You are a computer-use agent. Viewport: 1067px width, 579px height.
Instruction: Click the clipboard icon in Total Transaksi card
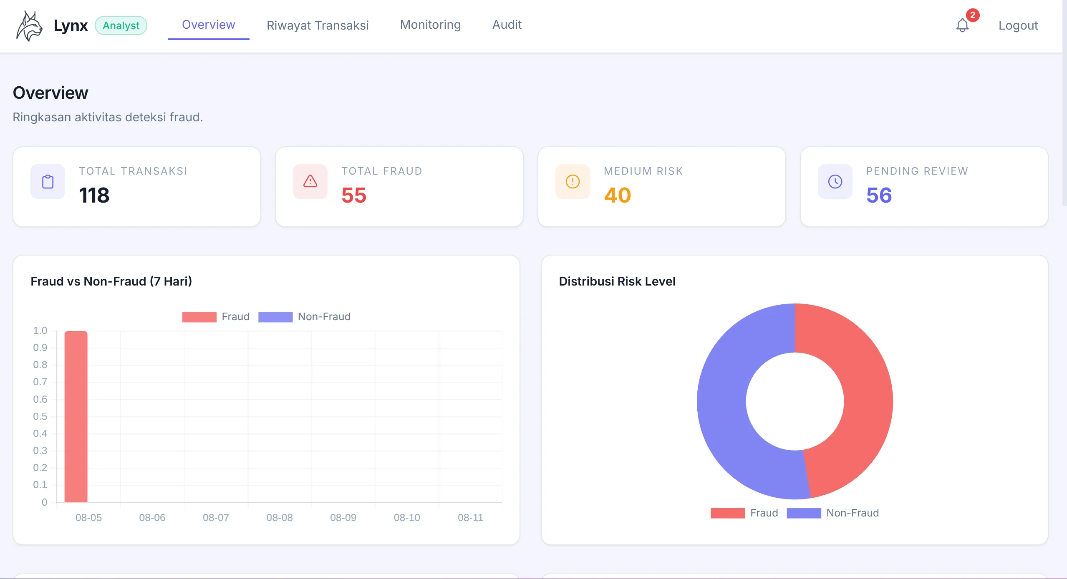pyautogui.click(x=48, y=182)
